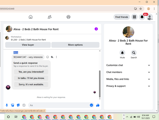159x120 pixels.
Task: Attach a photo with the image icon
Action: click(12, 105)
